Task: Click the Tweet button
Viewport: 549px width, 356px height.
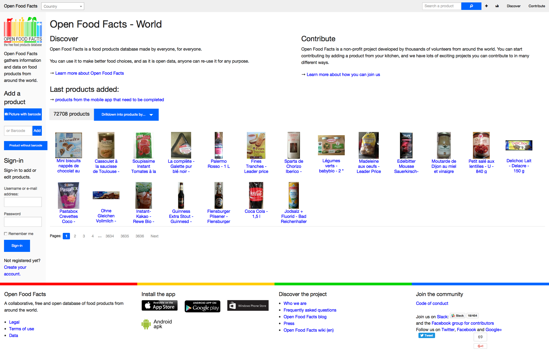Action: tap(426, 335)
